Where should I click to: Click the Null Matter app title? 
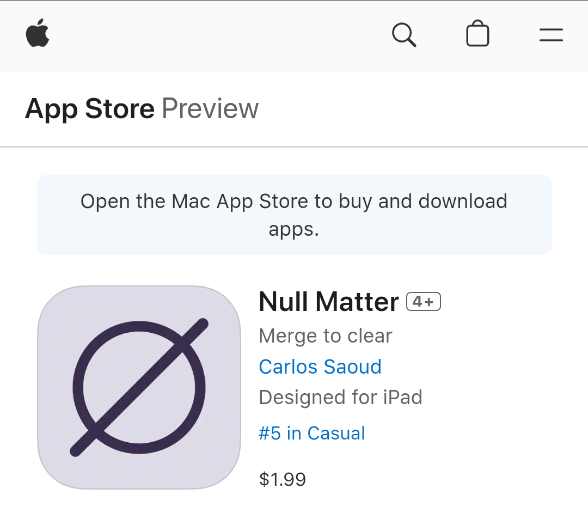(x=328, y=302)
